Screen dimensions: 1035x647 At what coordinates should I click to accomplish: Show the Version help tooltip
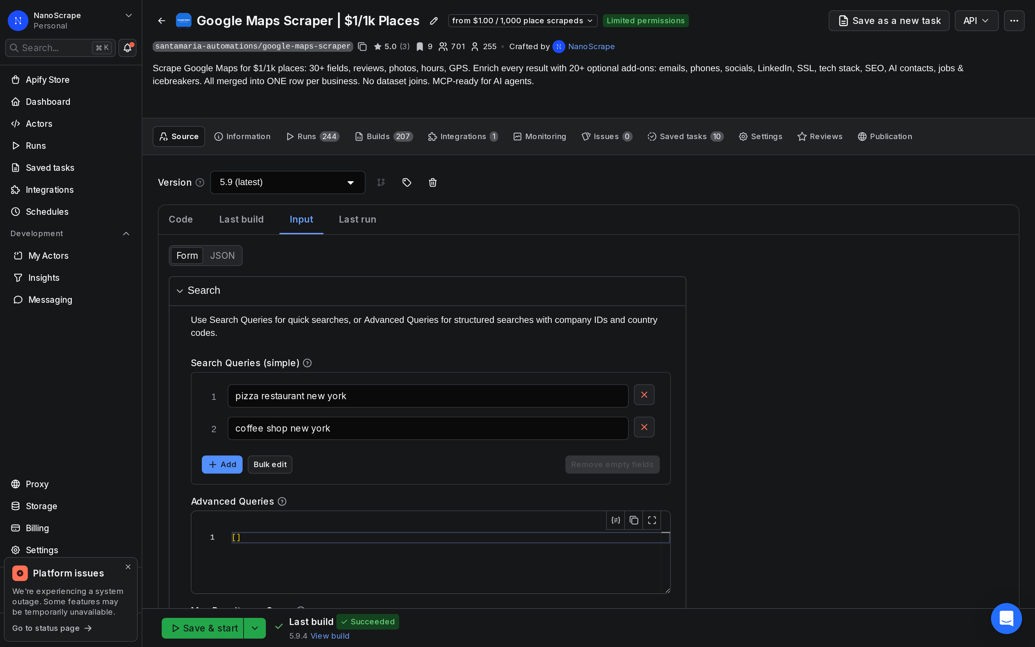(200, 183)
